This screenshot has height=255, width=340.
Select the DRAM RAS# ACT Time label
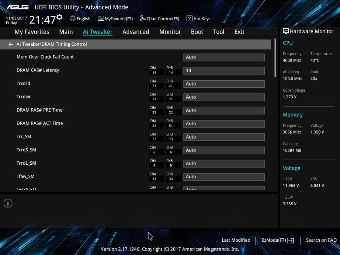[40, 123]
